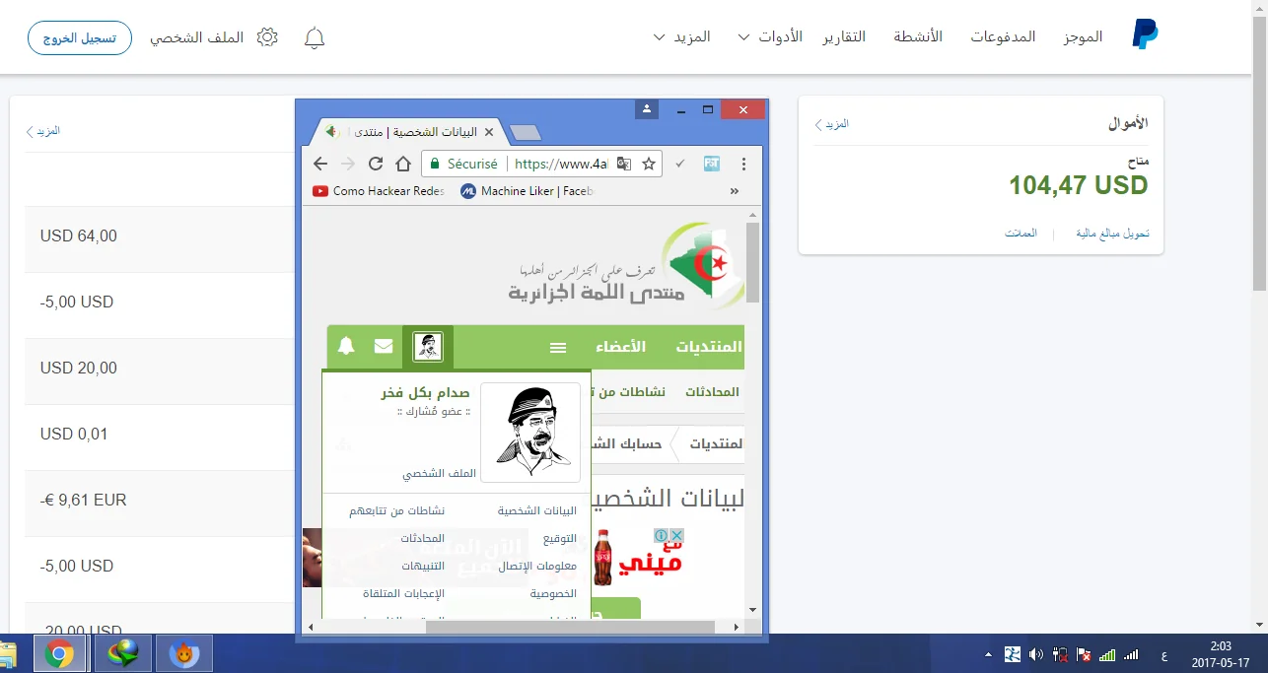Open the تحويل مبالغ مالية link
Screen dimensions: 1268x673
click(1112, 234)
